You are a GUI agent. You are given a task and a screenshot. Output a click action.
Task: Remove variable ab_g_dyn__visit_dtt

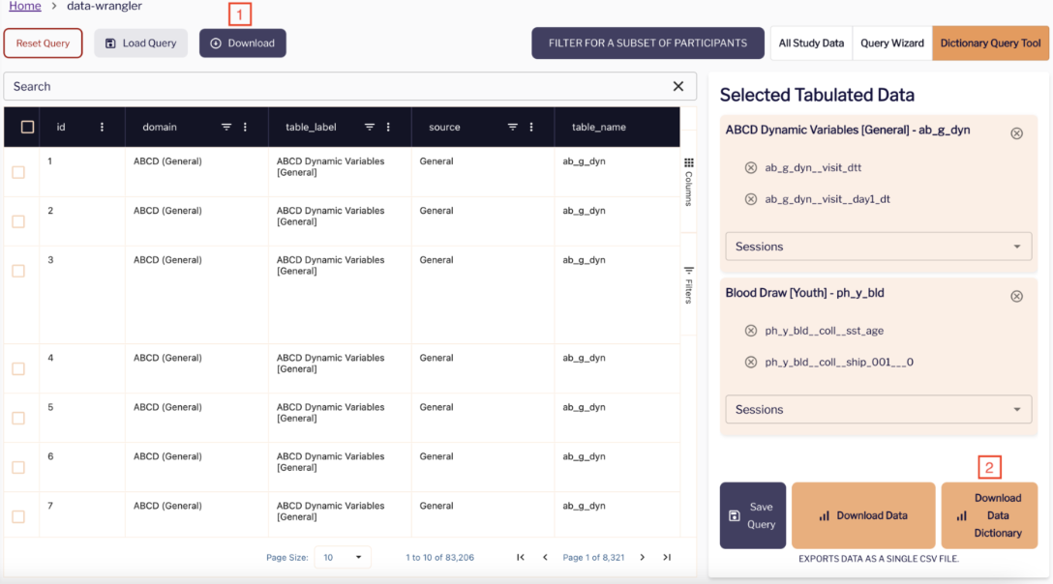tap(751, 168)
